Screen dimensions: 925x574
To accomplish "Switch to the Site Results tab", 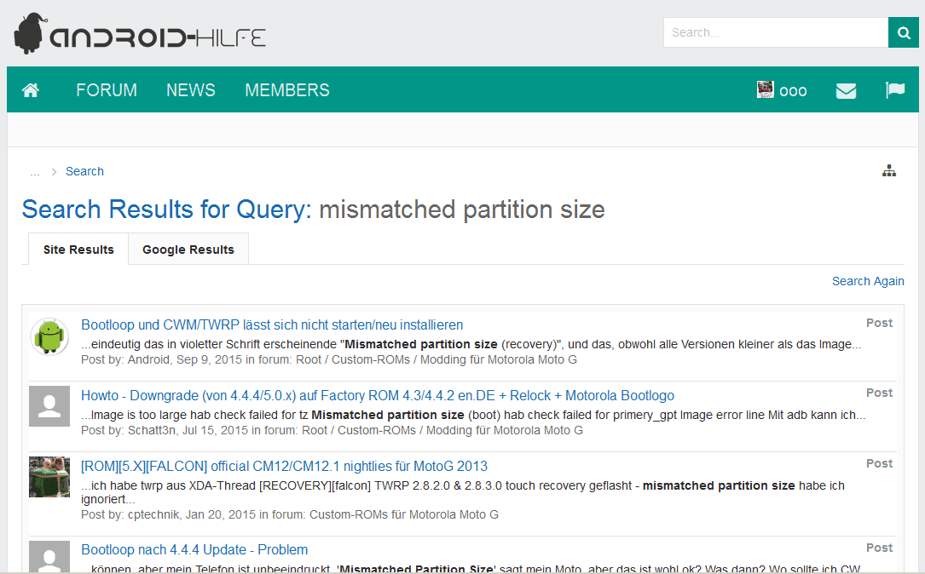I will coord(78,250).
